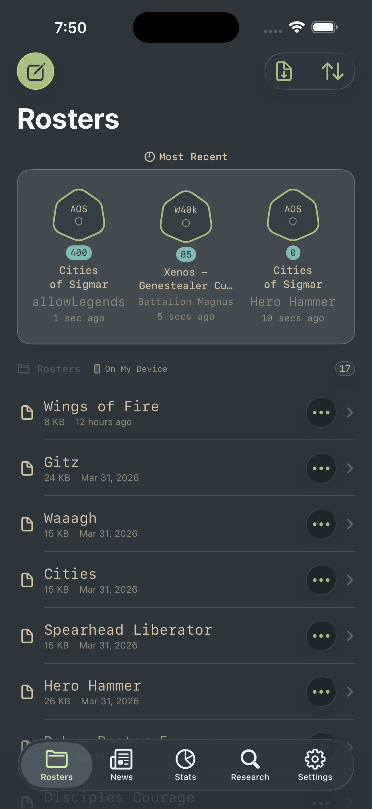The width and height of the screenshot is (372, 809).
Task: Open the Wings of Fire roster file
Action: (102, 412)
